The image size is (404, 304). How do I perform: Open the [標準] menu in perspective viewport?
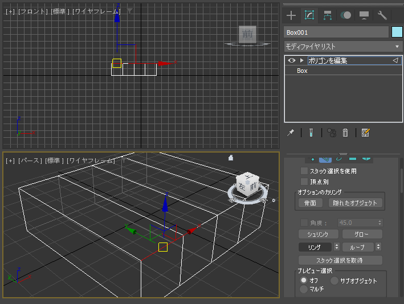click(54, 161)
